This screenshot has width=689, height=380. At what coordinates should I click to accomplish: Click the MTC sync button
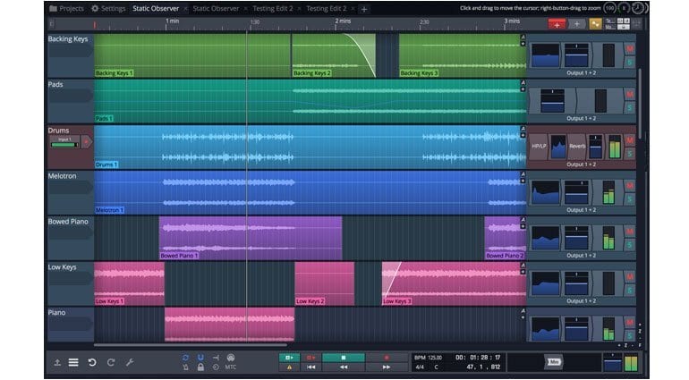pyautogui.click(x=230, y=367)
